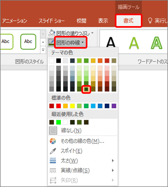
Task: Pick navy dark blue in standard colors
Action: click(107, 106)
